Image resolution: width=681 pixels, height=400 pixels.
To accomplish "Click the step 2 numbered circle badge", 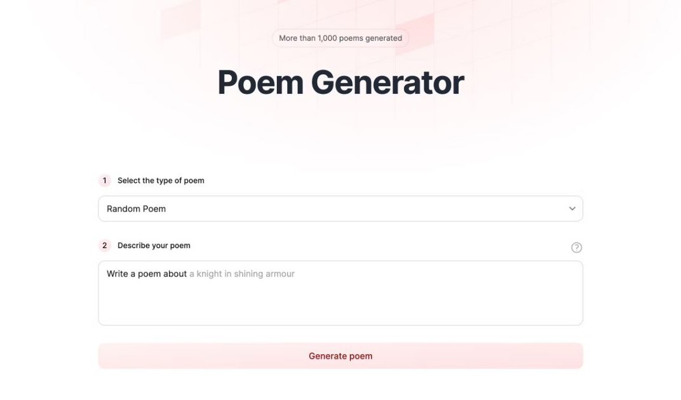I will coord(105,245).
